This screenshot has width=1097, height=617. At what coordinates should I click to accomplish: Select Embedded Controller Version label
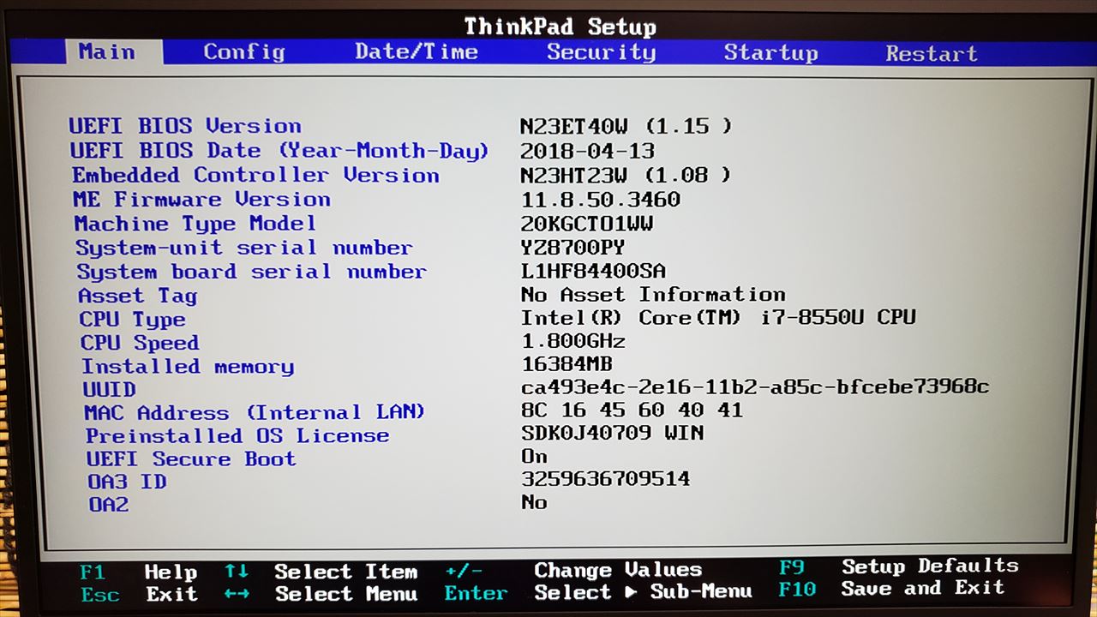255,175
